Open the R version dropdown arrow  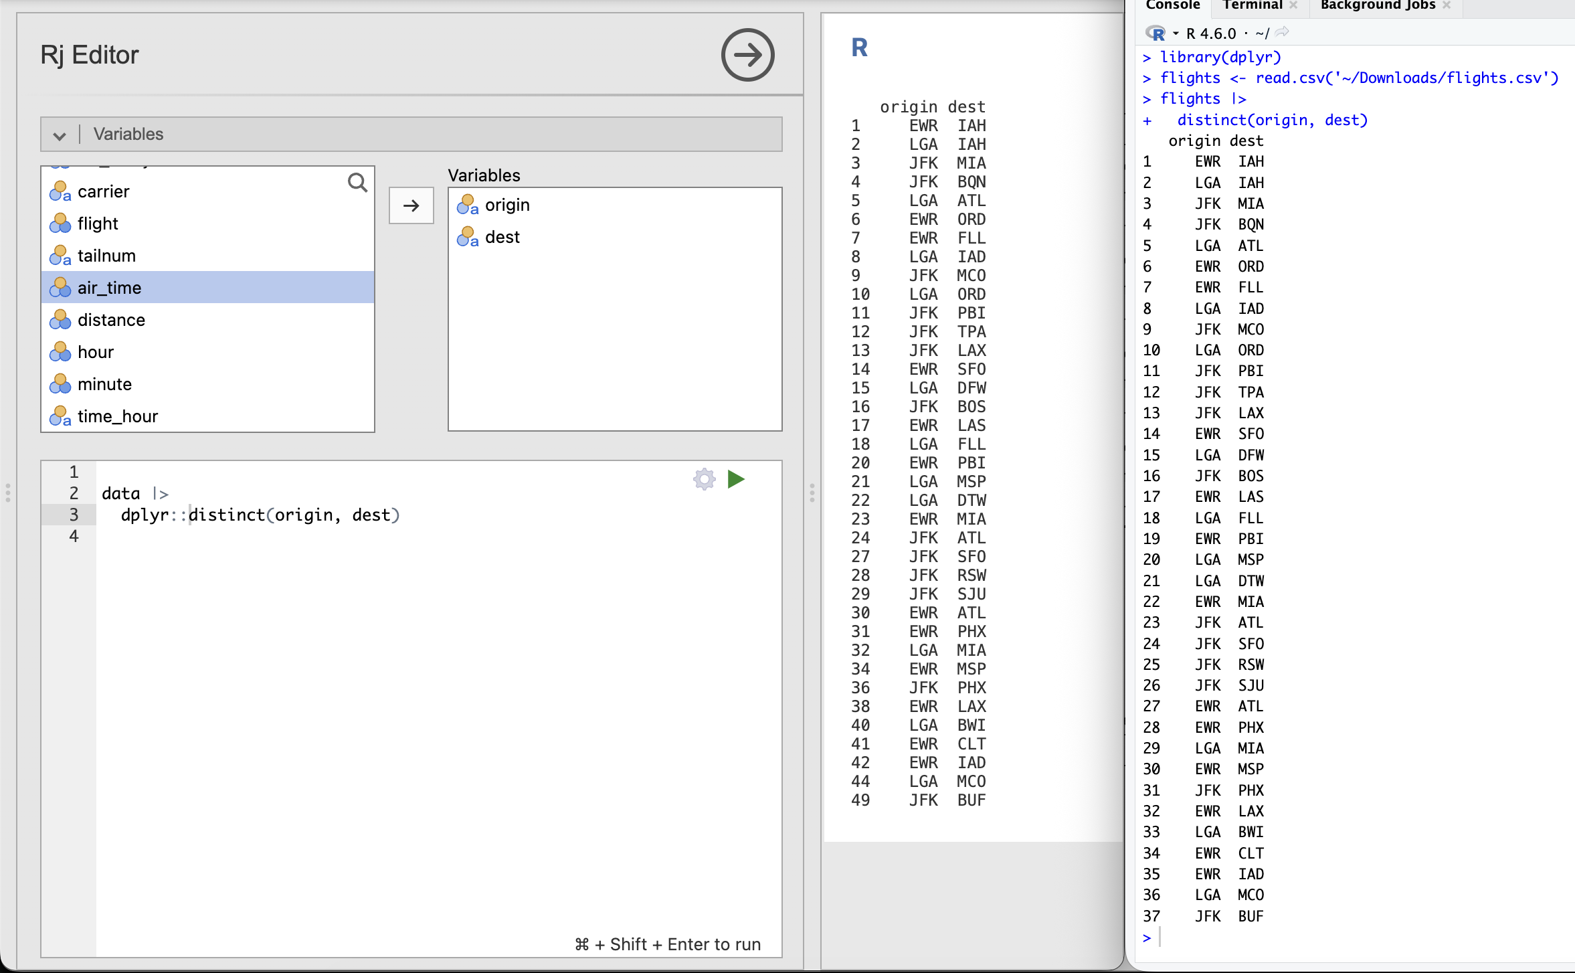tap(1176, 33)
